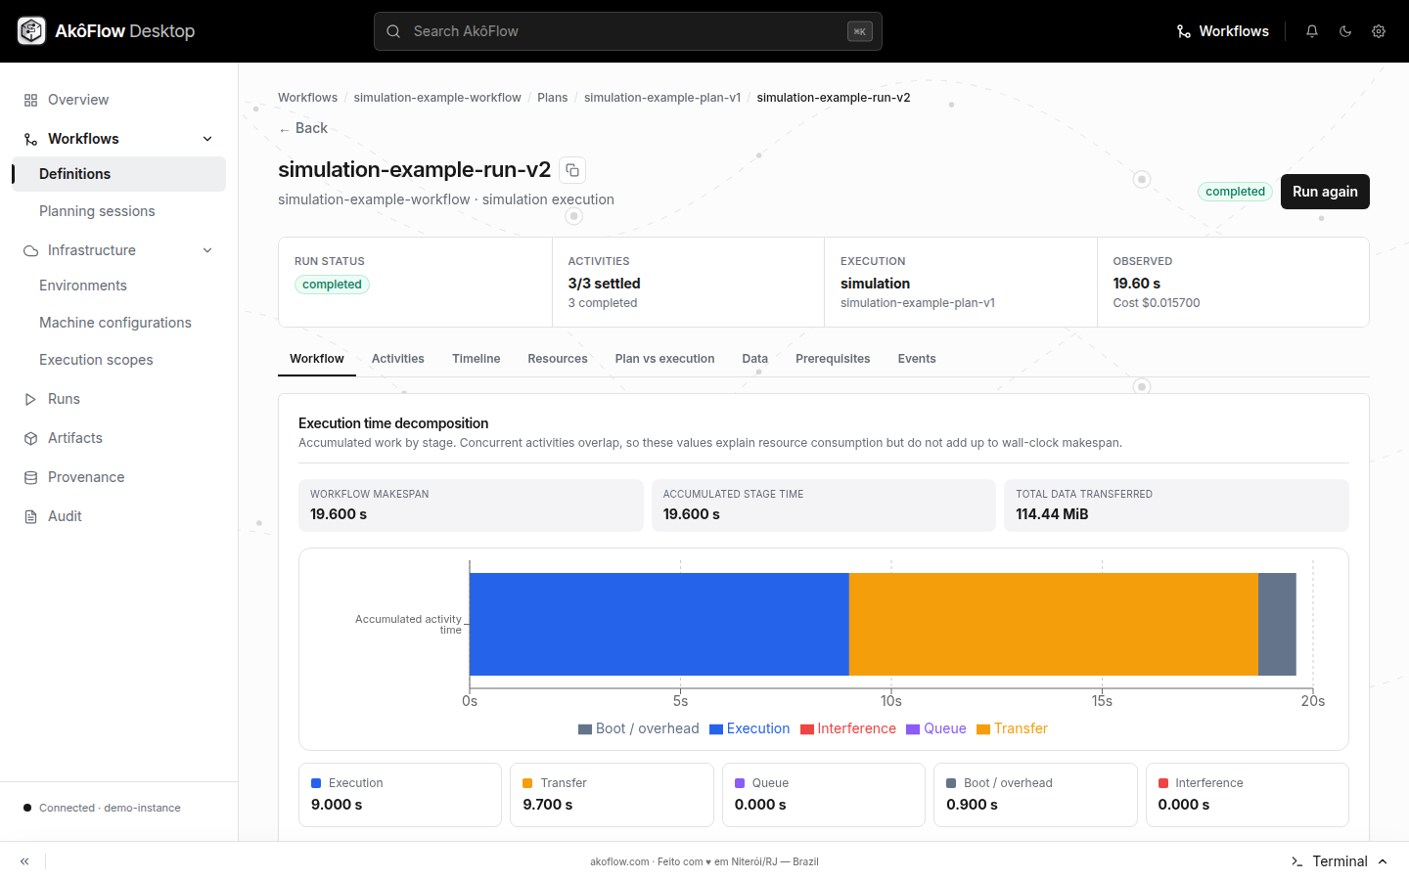Click the Overview grid icon
The width and height of the screenshot is (1409, 880).
30,100
